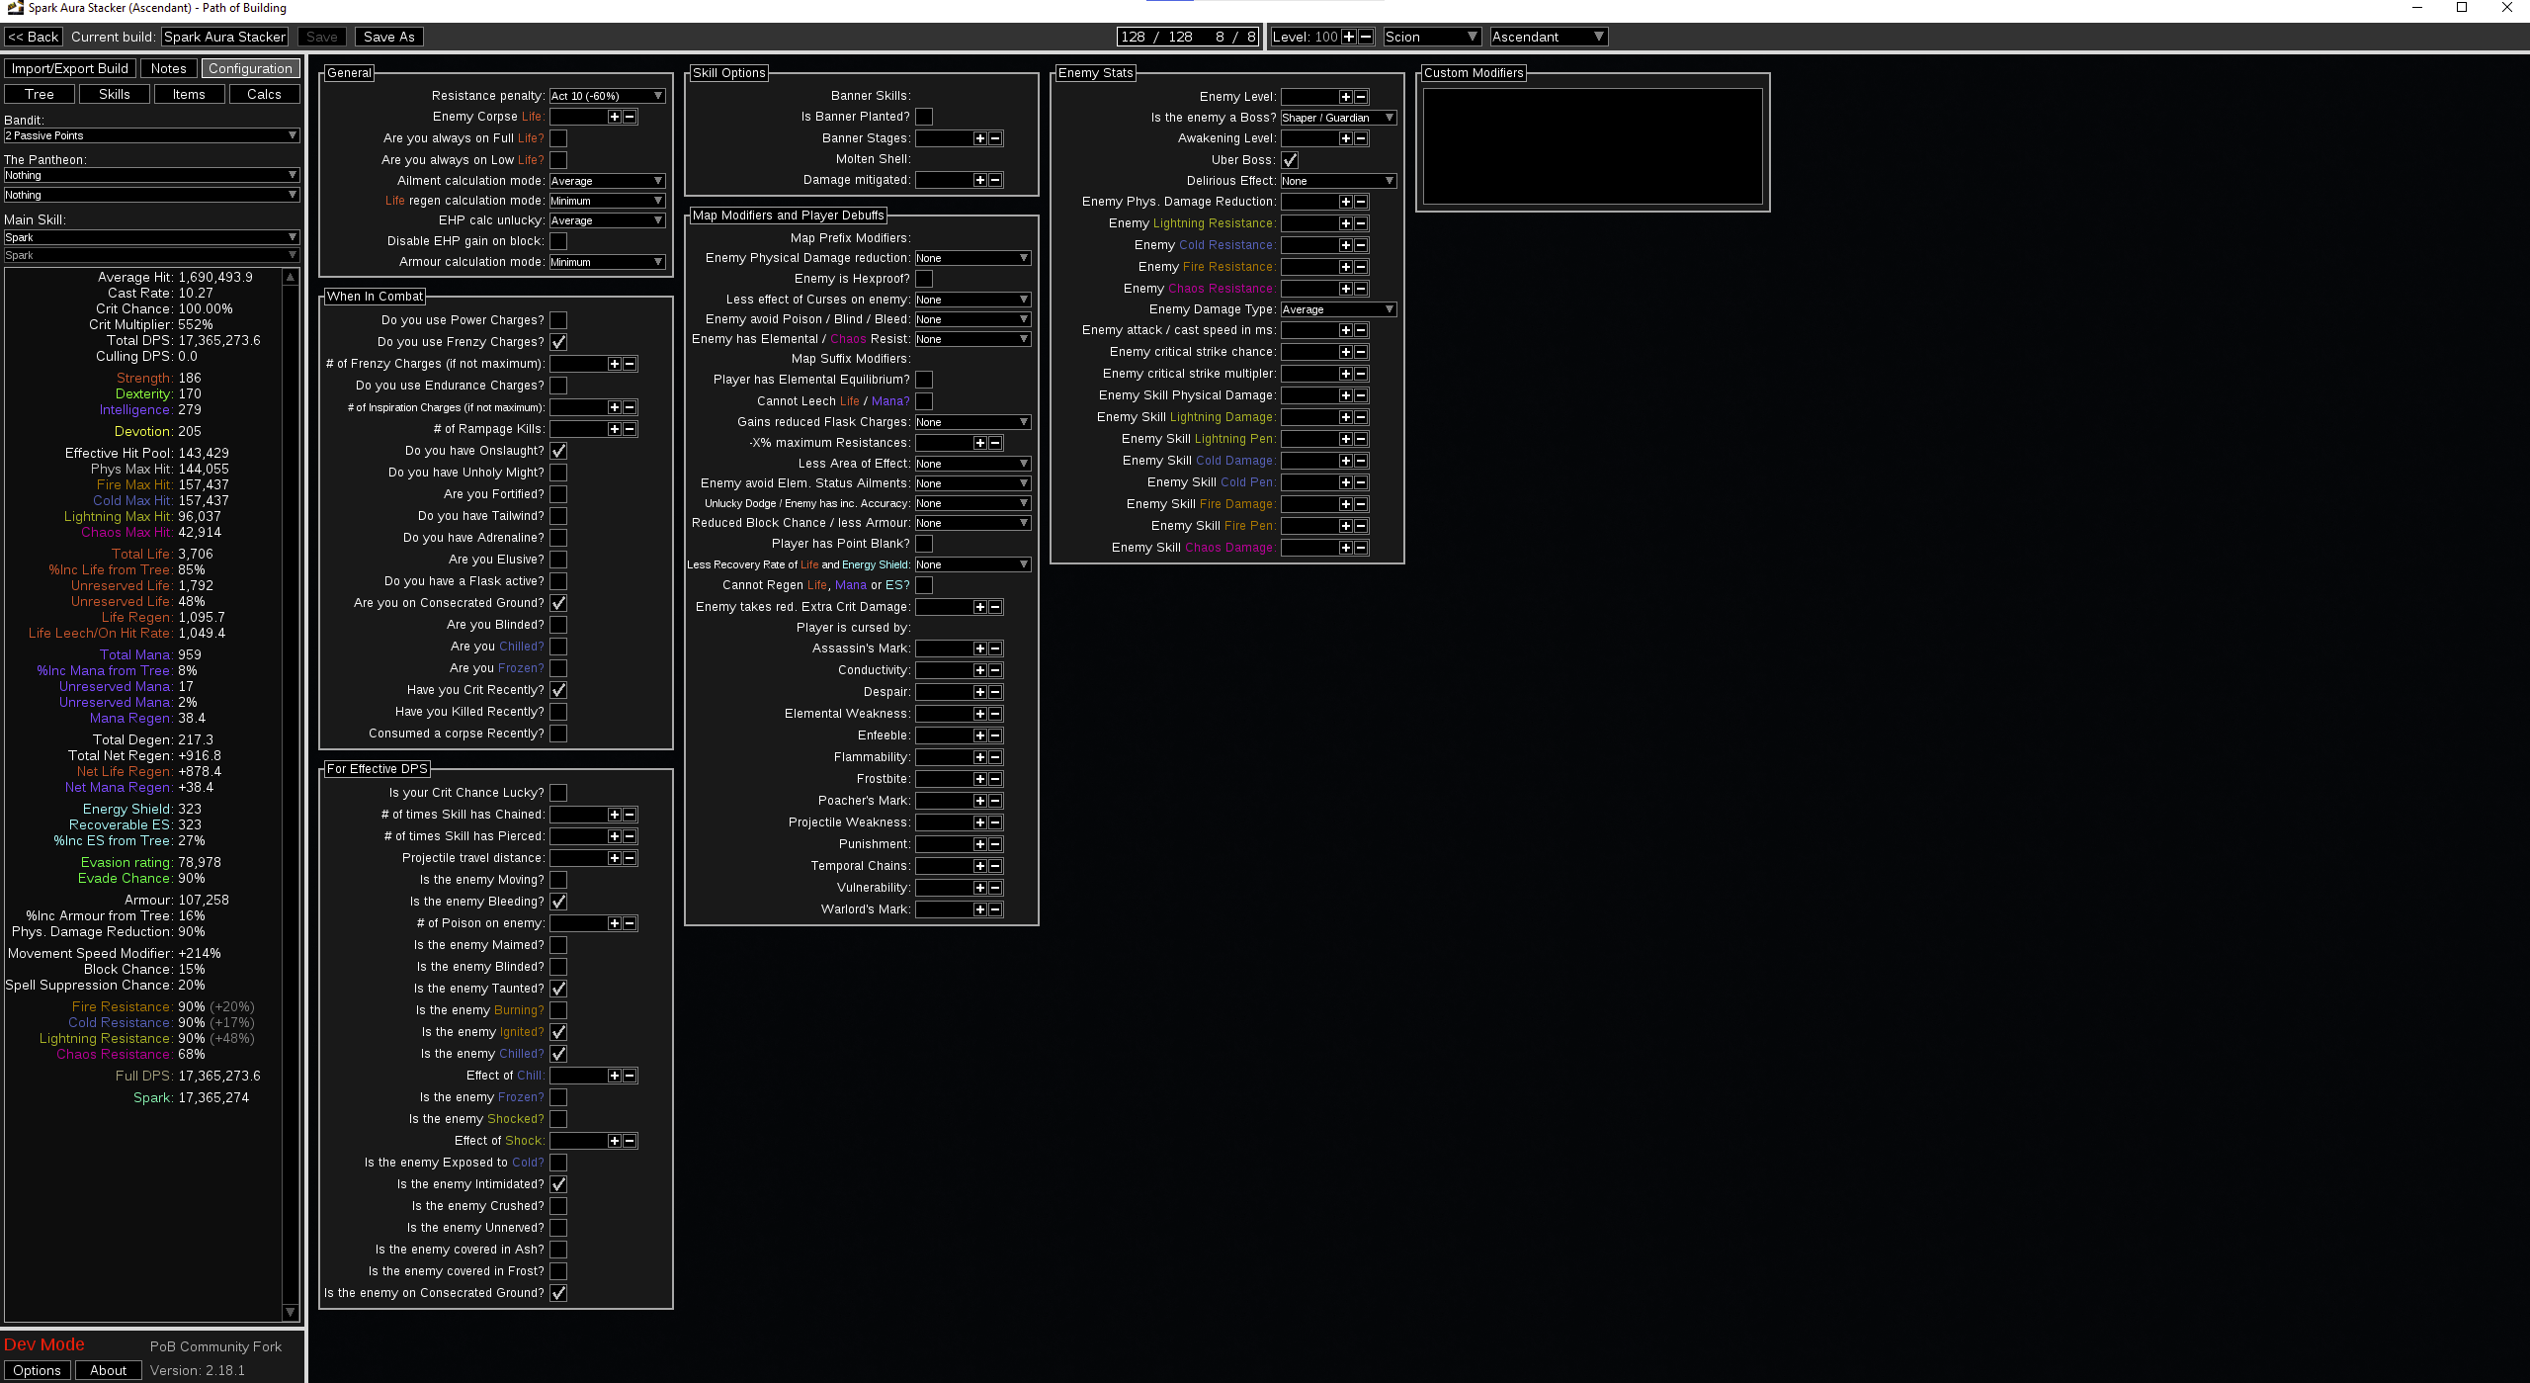2530x1383 pixels.
Task: Enable Do you use Power Charges checkbox
Action: pyautogui.click(x=558, y=320)
